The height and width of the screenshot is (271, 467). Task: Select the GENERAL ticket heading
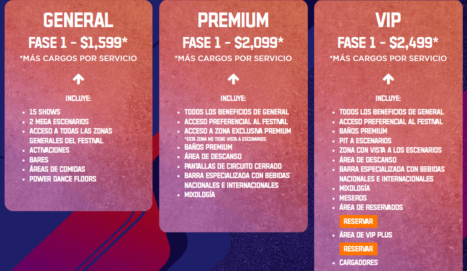coord(79,20)
